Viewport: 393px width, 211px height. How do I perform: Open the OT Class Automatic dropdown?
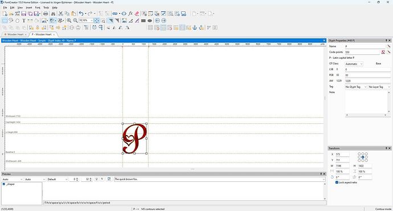tap(354, 64)
